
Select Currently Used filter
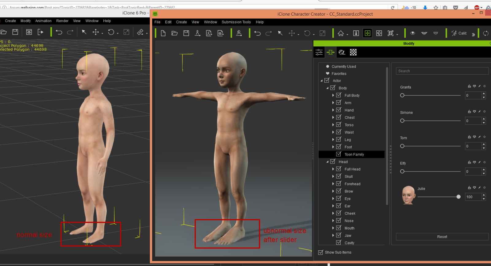344,67
